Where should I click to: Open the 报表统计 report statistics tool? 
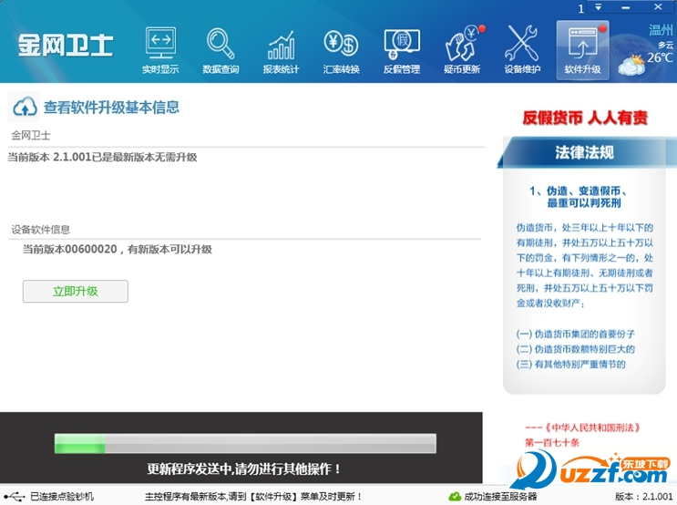pos(281,50)
